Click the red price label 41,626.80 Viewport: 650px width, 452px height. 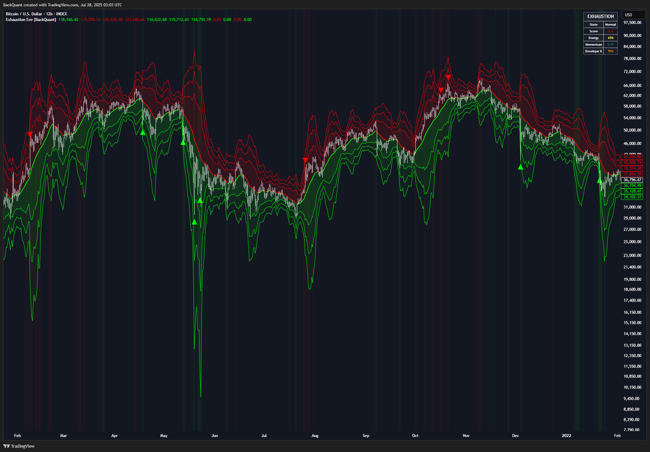pos(632,157)
